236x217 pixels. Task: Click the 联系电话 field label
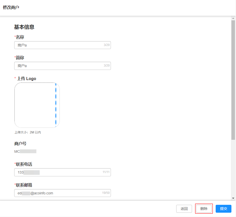click(24, 164)
